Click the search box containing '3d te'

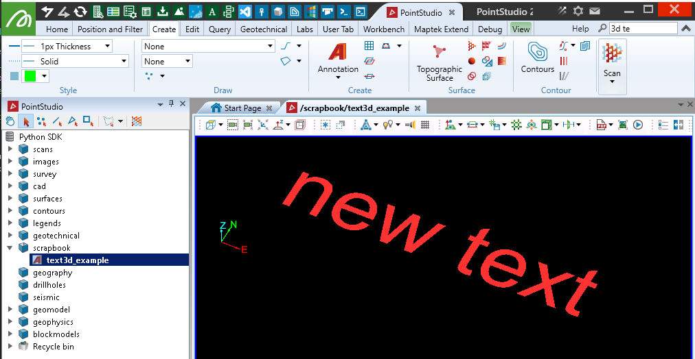click(x=643, y=29)
